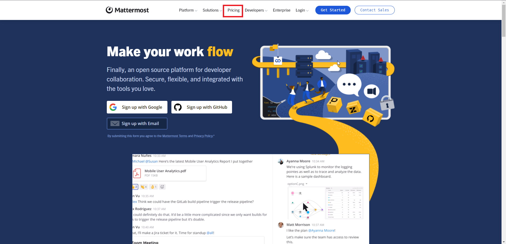This screenshot has height=244, width=506.
Task: Click the 10:37 AM timestamp beside Matt Morrison
Action: 318,225
